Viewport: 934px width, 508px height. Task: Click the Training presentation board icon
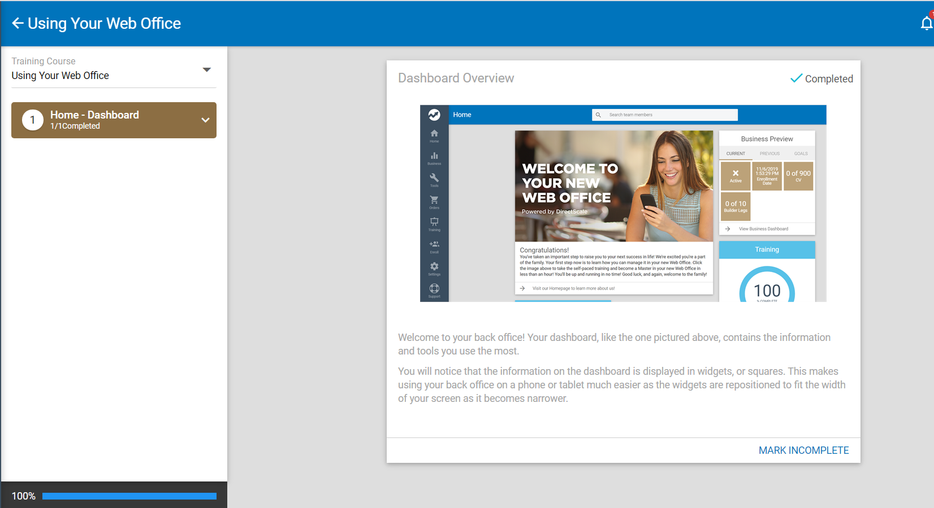(x=434, y=223)
